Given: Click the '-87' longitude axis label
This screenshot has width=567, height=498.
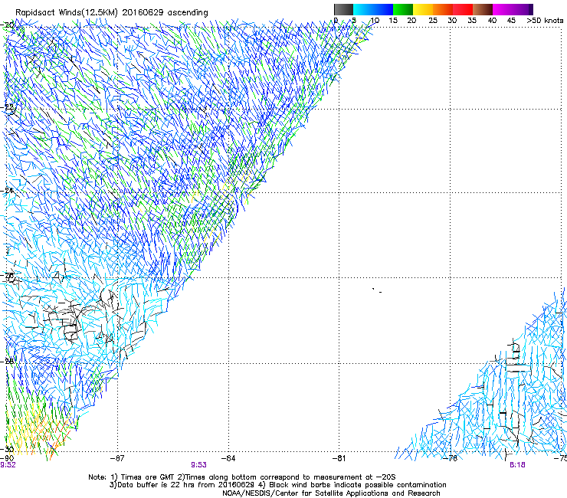Looking at the screenshot, I should click(x=117, y=458).
